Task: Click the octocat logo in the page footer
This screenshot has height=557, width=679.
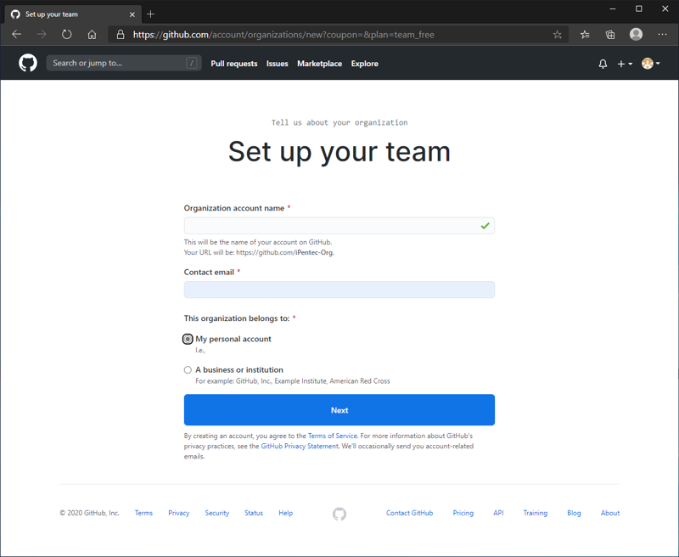Action: (x=339, y=514)
